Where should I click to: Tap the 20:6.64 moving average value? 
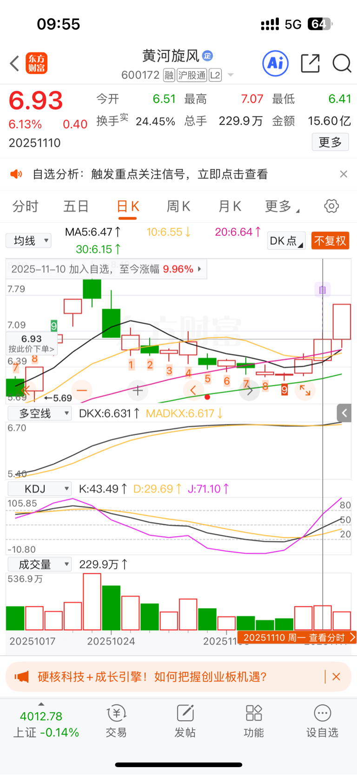click(238, 232)
